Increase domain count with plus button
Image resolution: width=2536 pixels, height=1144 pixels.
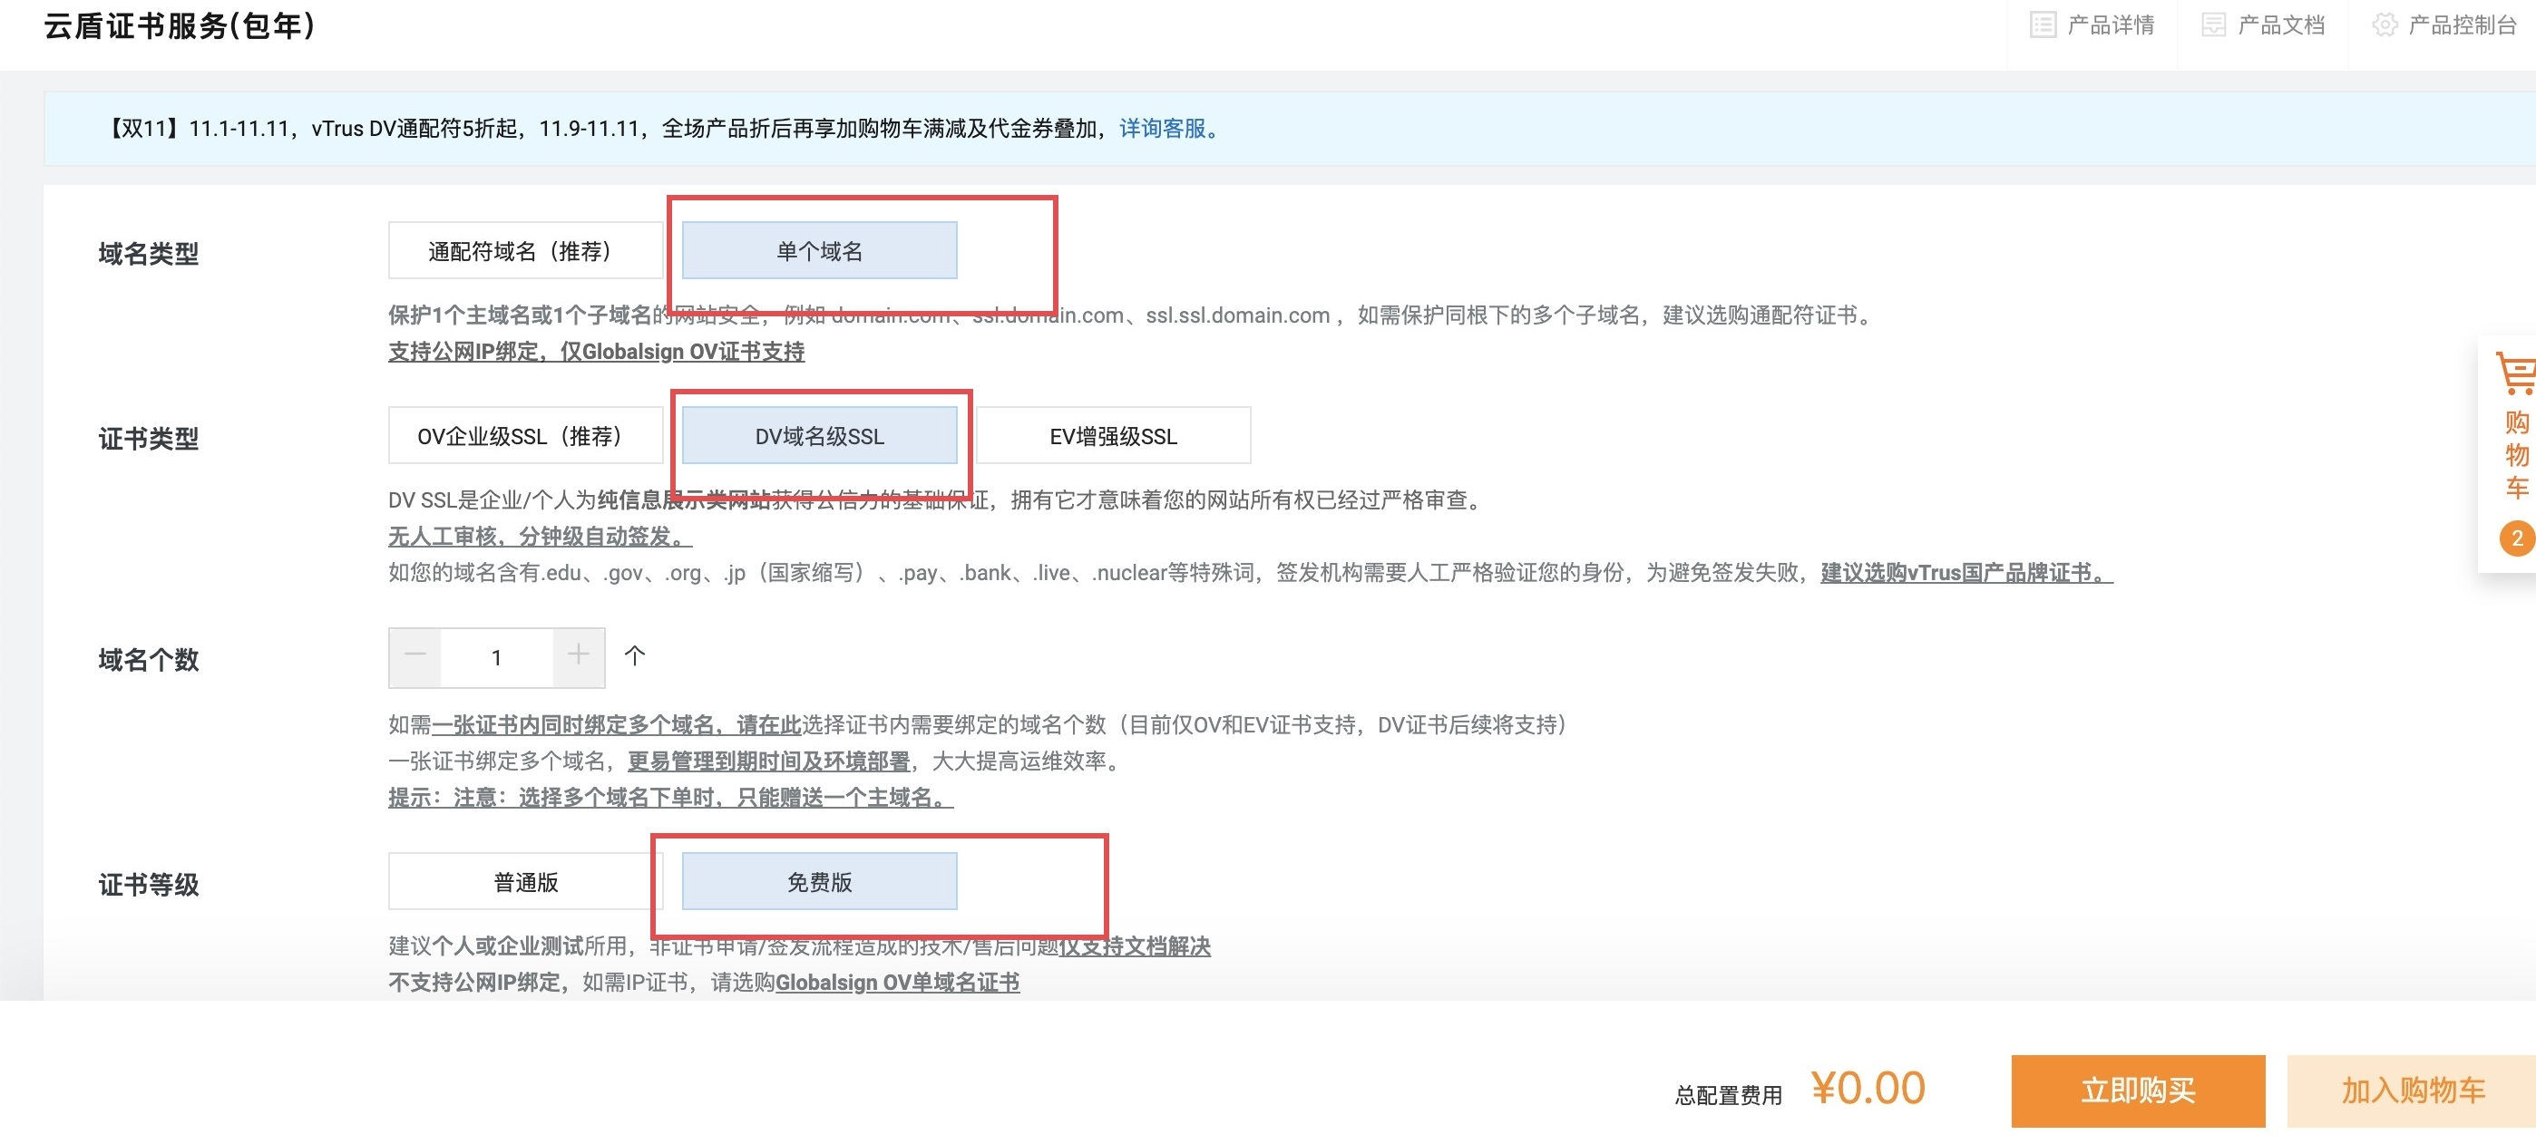pyautogui.click(x=578, y=656)
